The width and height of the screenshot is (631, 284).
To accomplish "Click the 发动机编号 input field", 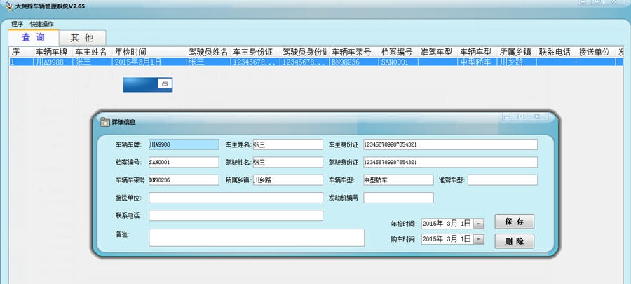I will pos(398,198).
